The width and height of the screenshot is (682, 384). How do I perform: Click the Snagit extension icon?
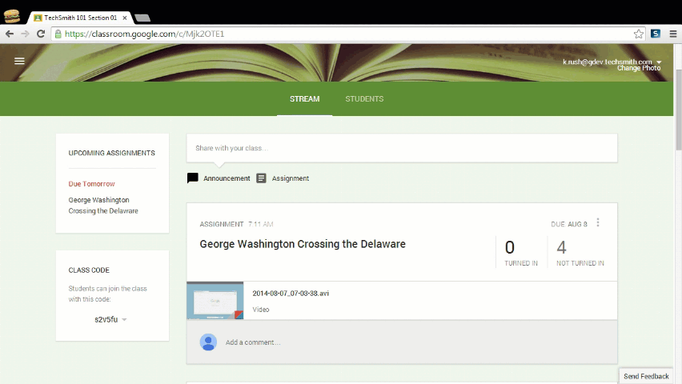point(656,34)
